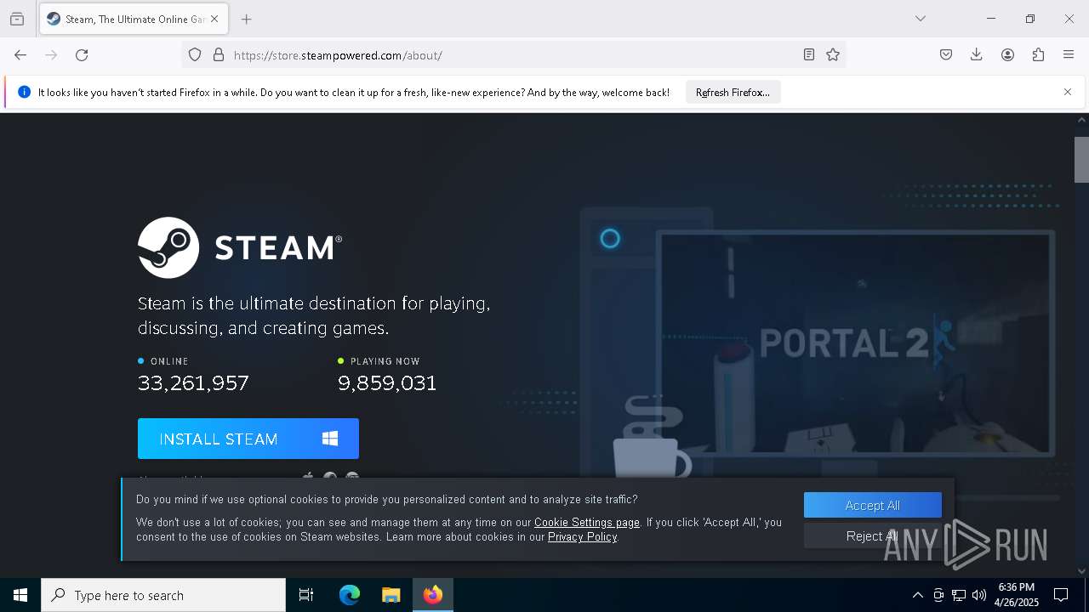Open taskbar clock and calendar
The width and height of the screenshot is (1089, 612).
(1018, 595)
